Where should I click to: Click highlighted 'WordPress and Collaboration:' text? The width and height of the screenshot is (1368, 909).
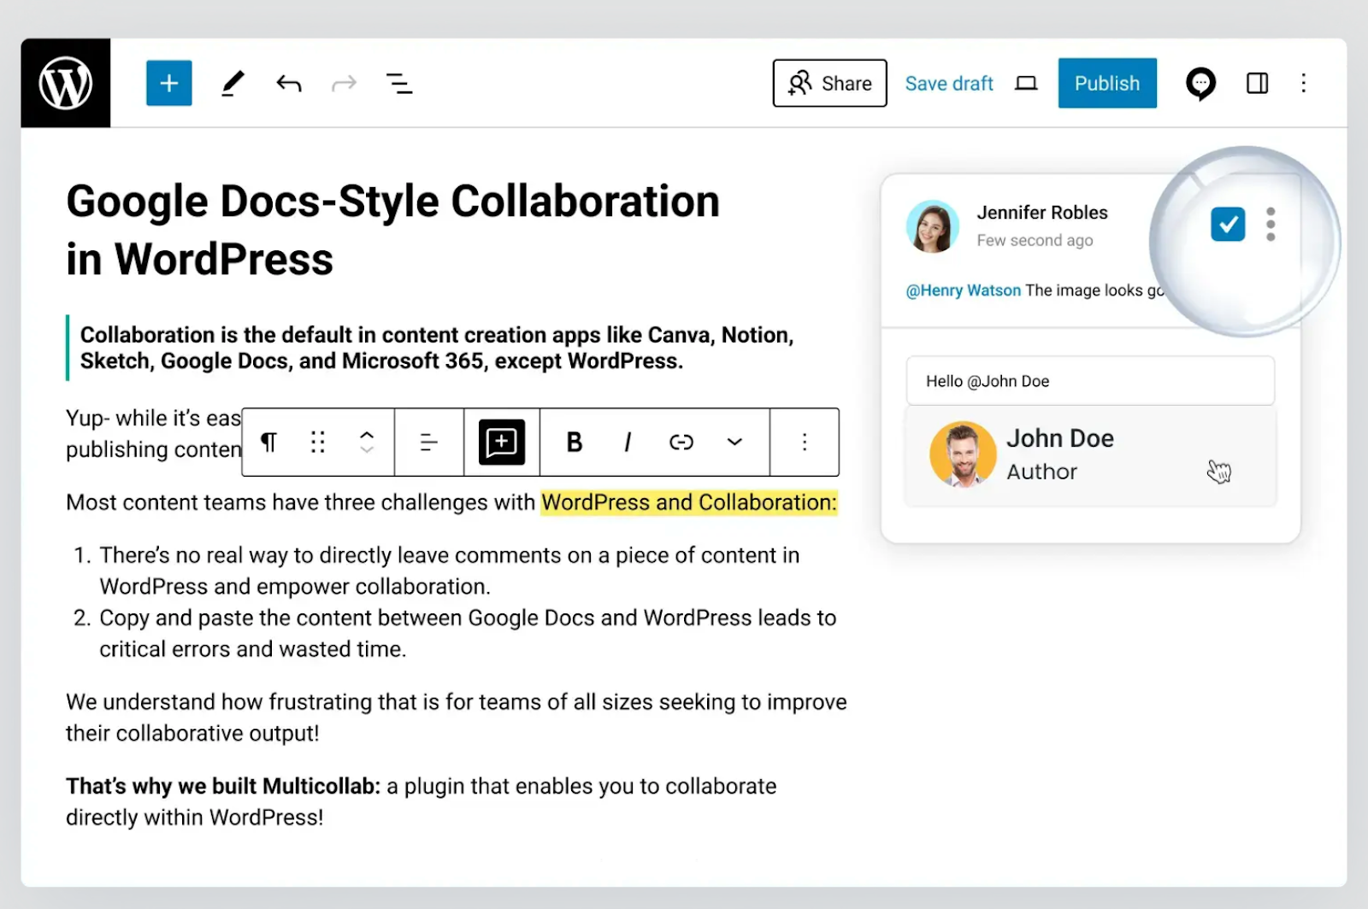point(689,502)
